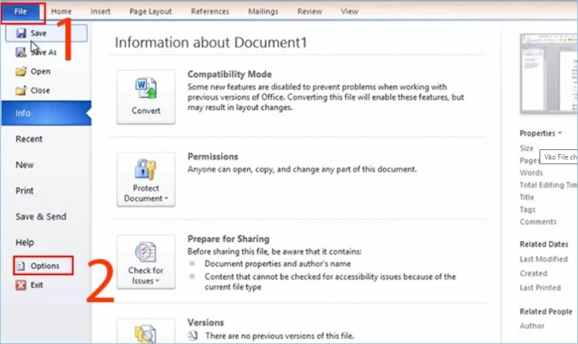
Task: Click the Open folder icon
Action: point(21,71)
